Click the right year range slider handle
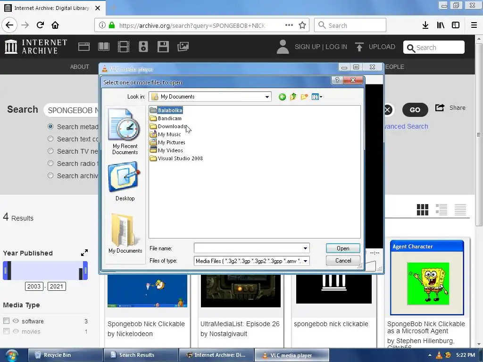This screenshot has width=483, height=362. tap(85, 271)
